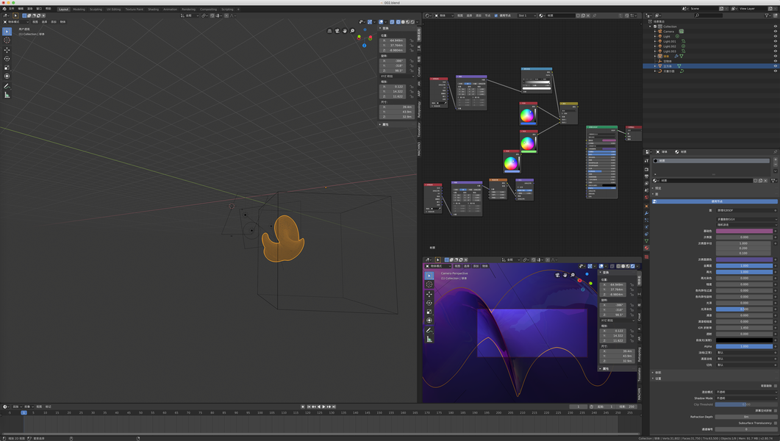Toggle the Collection exclude checkbox in outliner
Screen dimensions: 780x441
tap(655, 26)
